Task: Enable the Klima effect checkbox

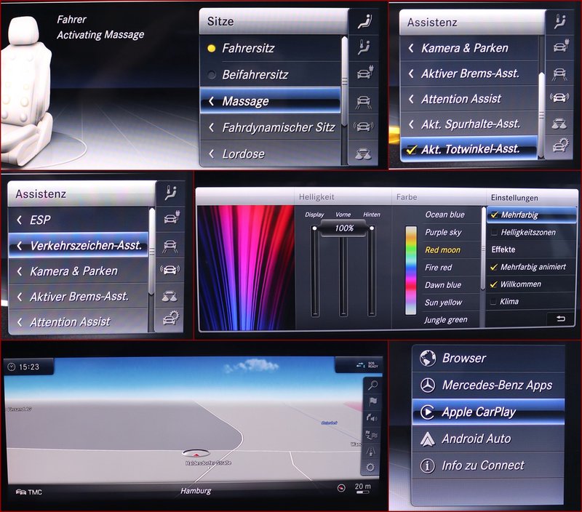Action: point(494,301)
